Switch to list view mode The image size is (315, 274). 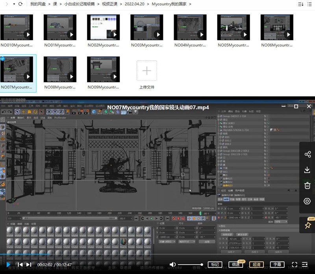pyautogui.click(x=309, y=4)
